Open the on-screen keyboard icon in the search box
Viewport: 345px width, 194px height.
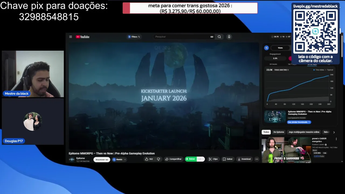(212, 37)
